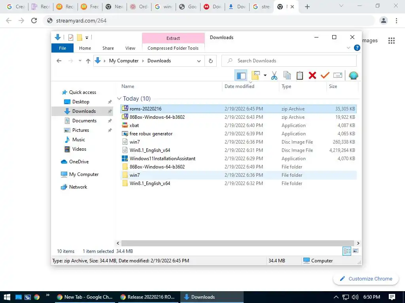405x303 pixels.
Task: Go back in Explorer navigation
Action: click(59, 61)
